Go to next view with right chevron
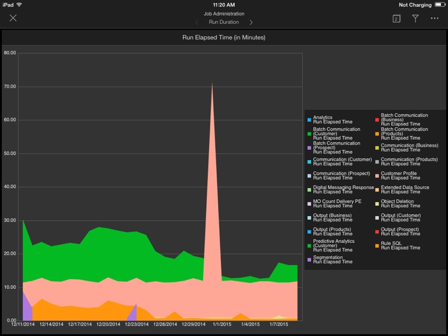448x336 pixels. 251,22
